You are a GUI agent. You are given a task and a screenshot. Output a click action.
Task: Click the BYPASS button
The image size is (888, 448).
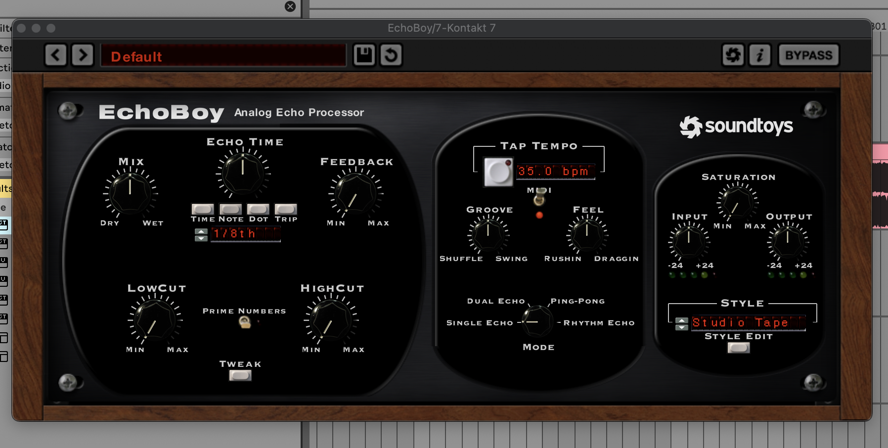(809, 55)
